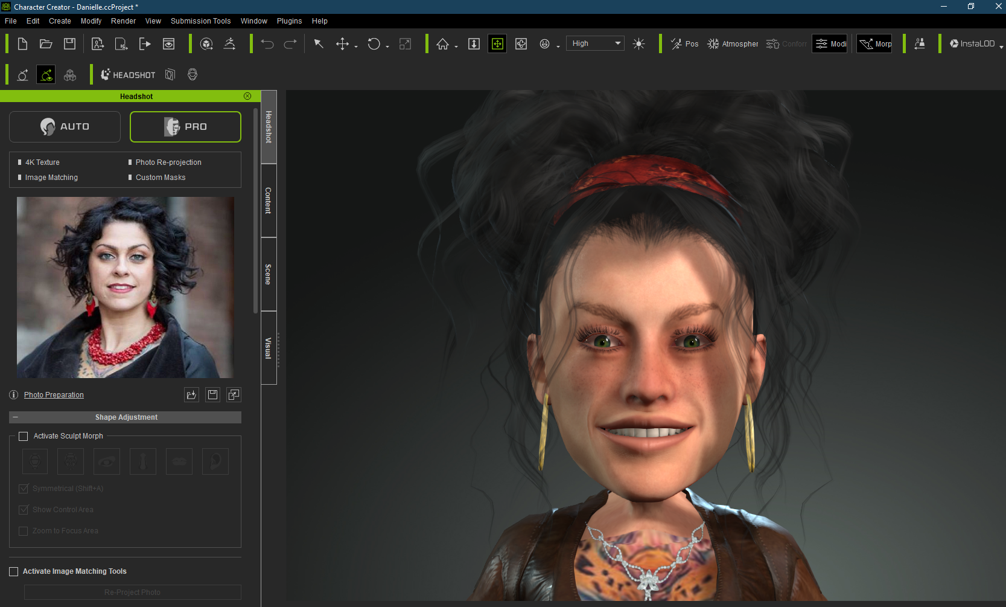
Task: Click the character swap figures icon
Action: [920, 43]
